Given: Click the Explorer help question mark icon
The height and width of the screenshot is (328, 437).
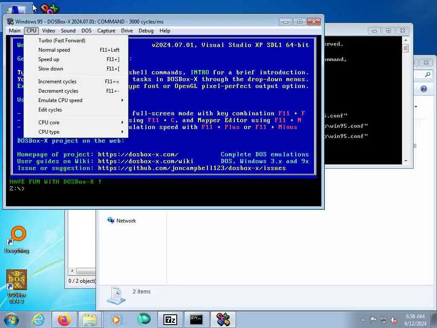Looking at the screenshot, I should click(x=424, y=89).
